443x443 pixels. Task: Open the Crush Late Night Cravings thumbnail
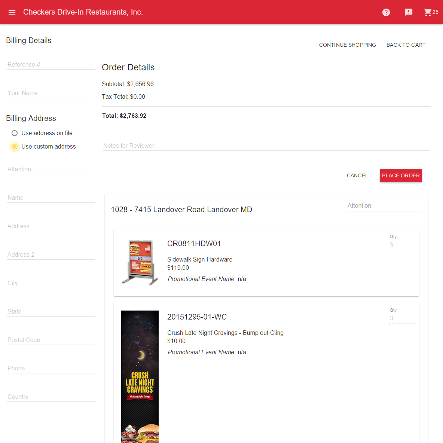[140, 377]
